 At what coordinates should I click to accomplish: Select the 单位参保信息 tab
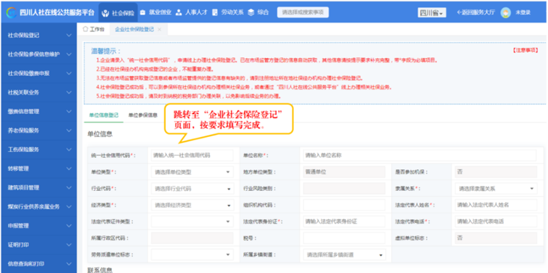[x=143, y=115]
